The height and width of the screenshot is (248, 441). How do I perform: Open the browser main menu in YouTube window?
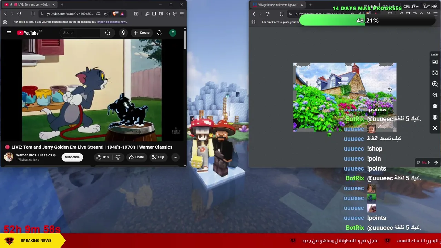[x=182, y=14]
